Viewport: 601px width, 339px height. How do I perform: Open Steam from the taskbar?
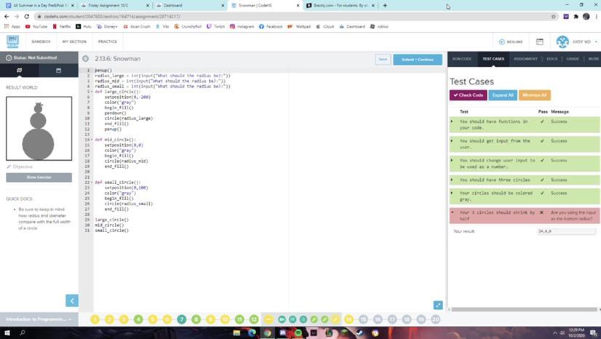[x=360, y=333]
